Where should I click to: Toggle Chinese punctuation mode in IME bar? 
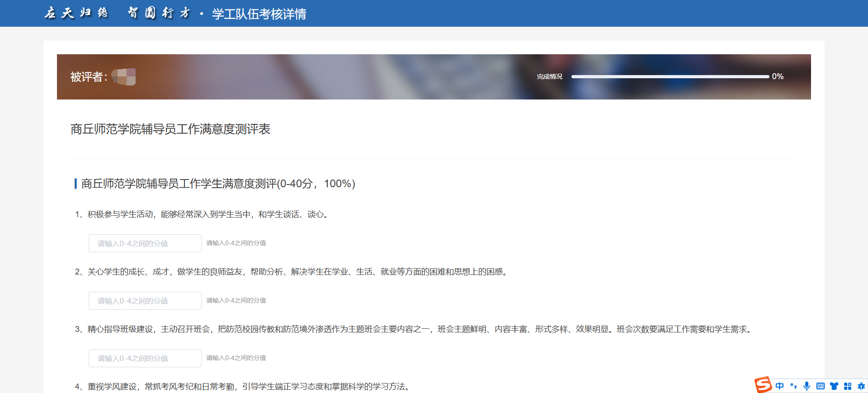coord(793,386)
